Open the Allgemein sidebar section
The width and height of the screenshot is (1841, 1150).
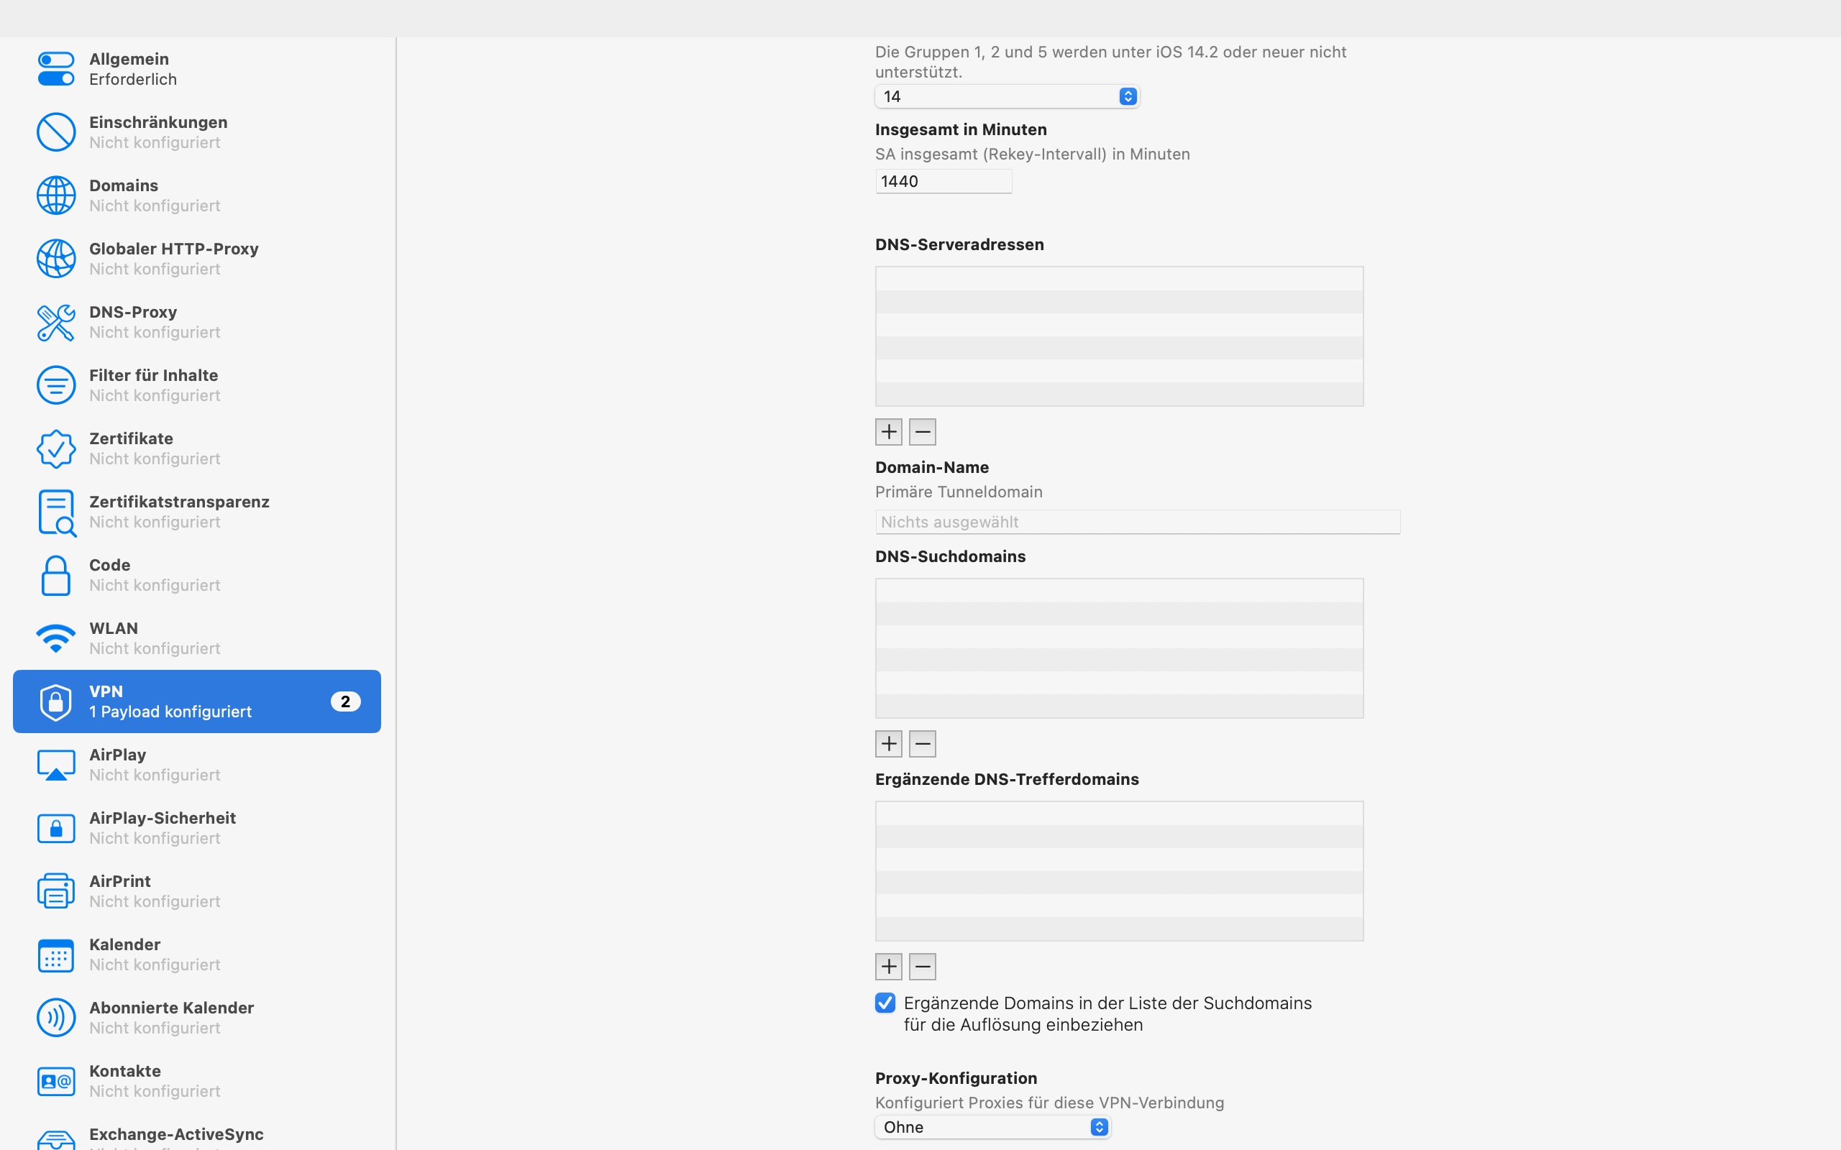click(129, 69)
